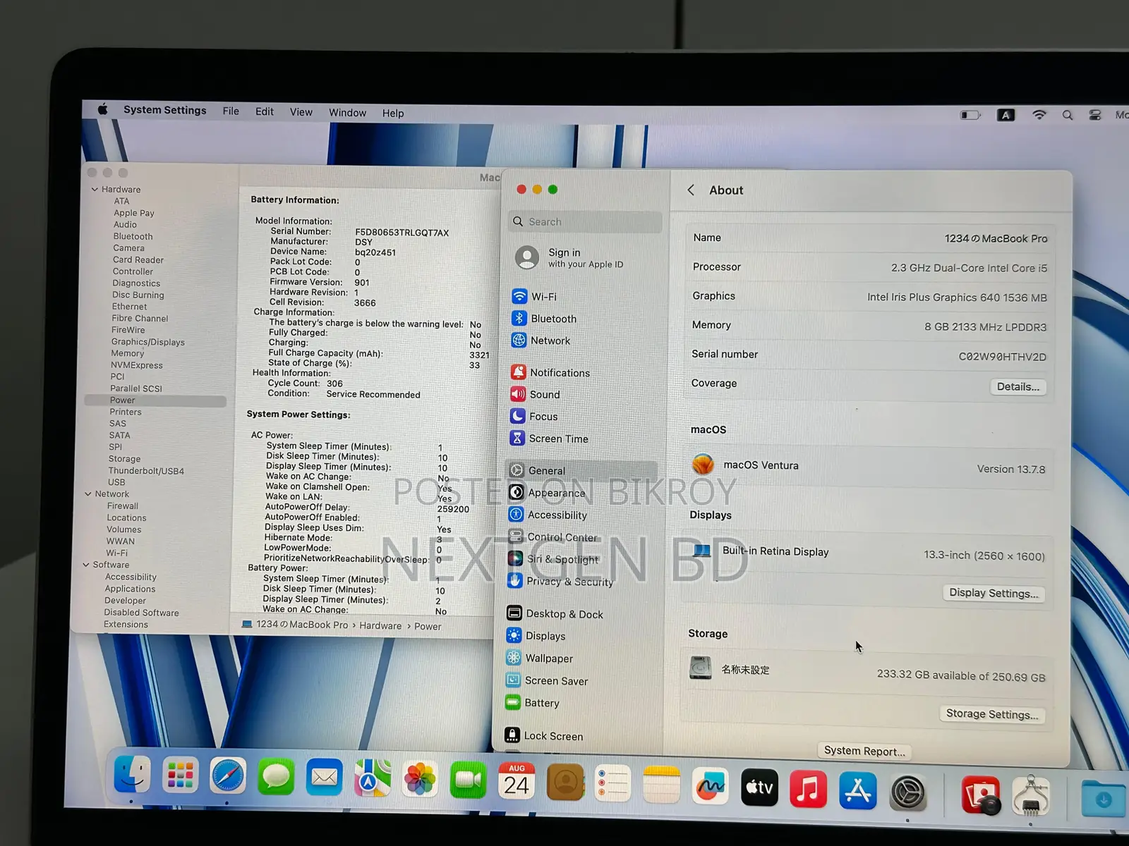Open the Help menu
This screenshot has height=846, width=1129.
[393, 113]
